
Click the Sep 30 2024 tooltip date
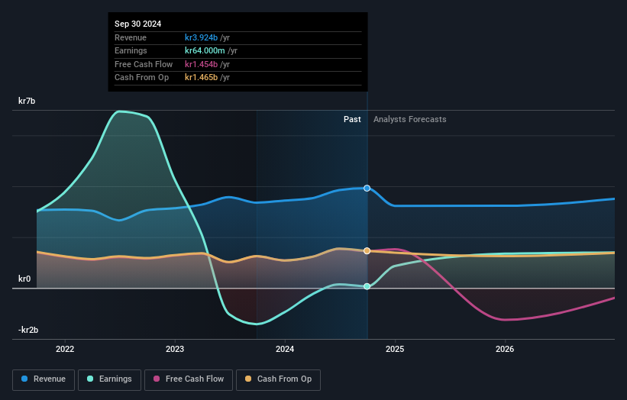pos(138,24)
